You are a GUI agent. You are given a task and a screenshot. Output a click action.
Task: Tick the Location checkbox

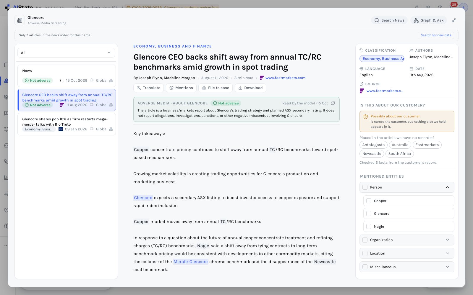coord(365,253)
